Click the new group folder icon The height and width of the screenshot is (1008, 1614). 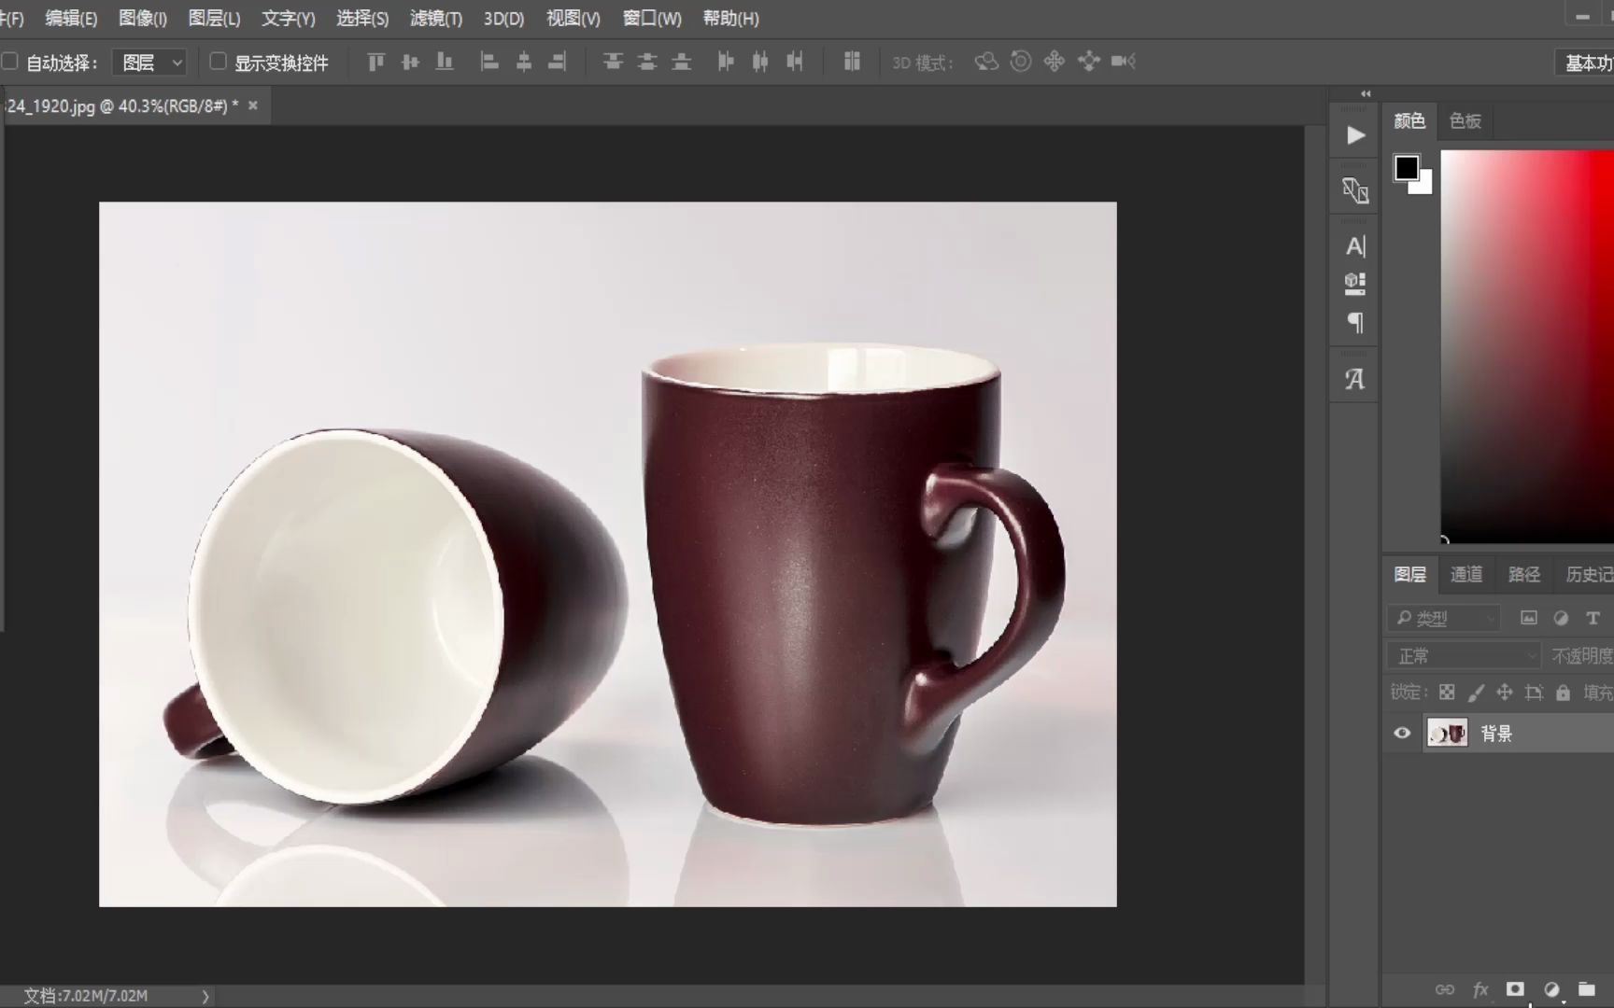(x=1587, y=989)
